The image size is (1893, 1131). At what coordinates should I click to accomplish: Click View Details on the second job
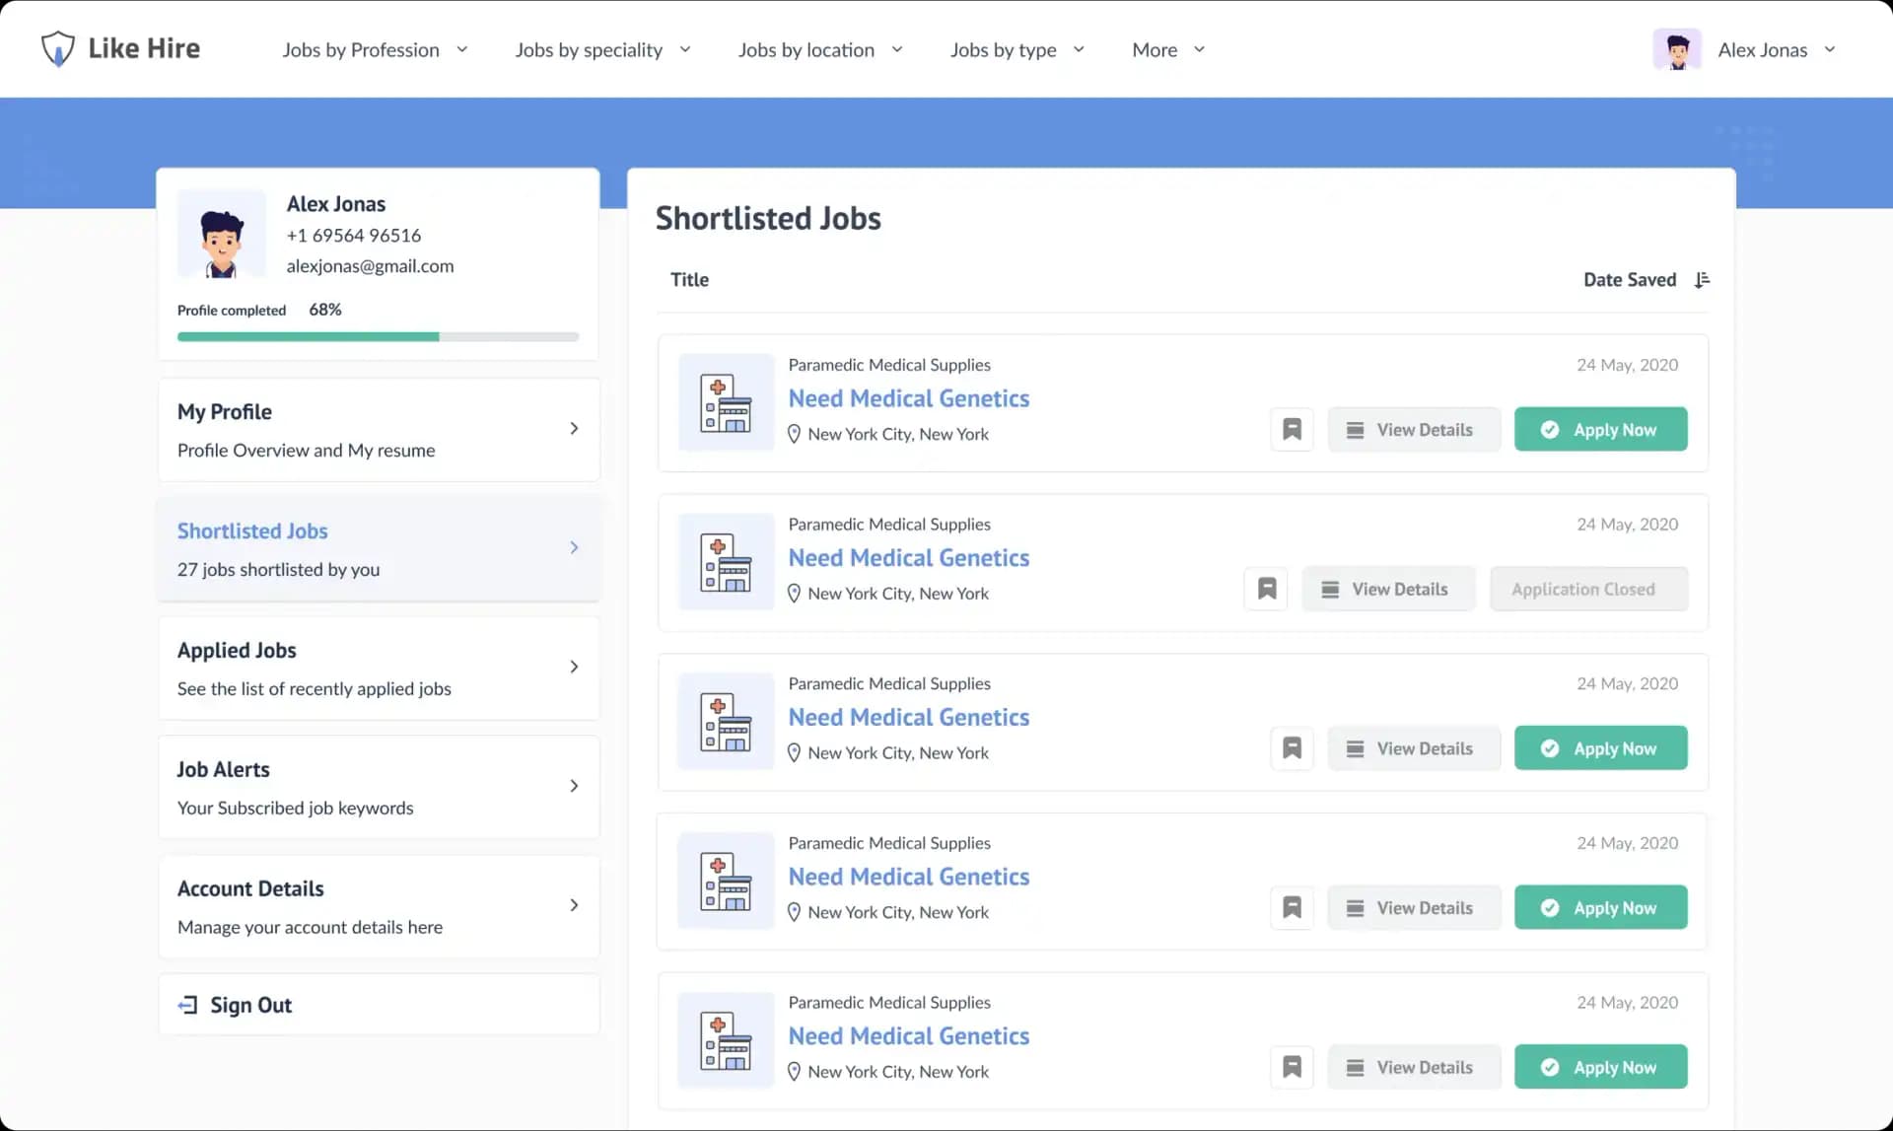1388,588
